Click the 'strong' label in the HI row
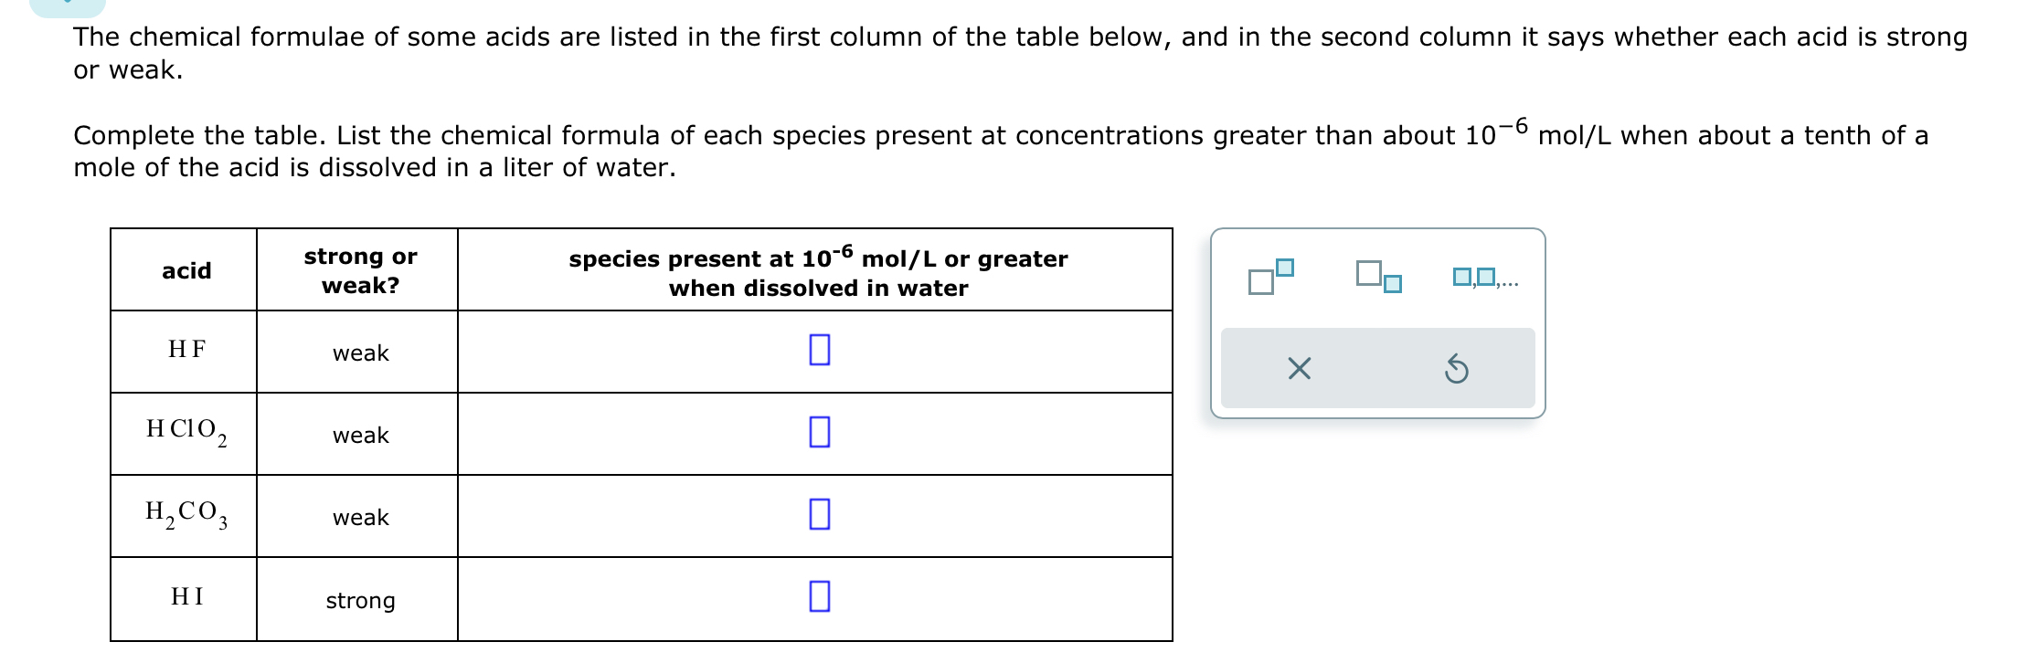Screen dimensions: 2039x663 point(360,601)
